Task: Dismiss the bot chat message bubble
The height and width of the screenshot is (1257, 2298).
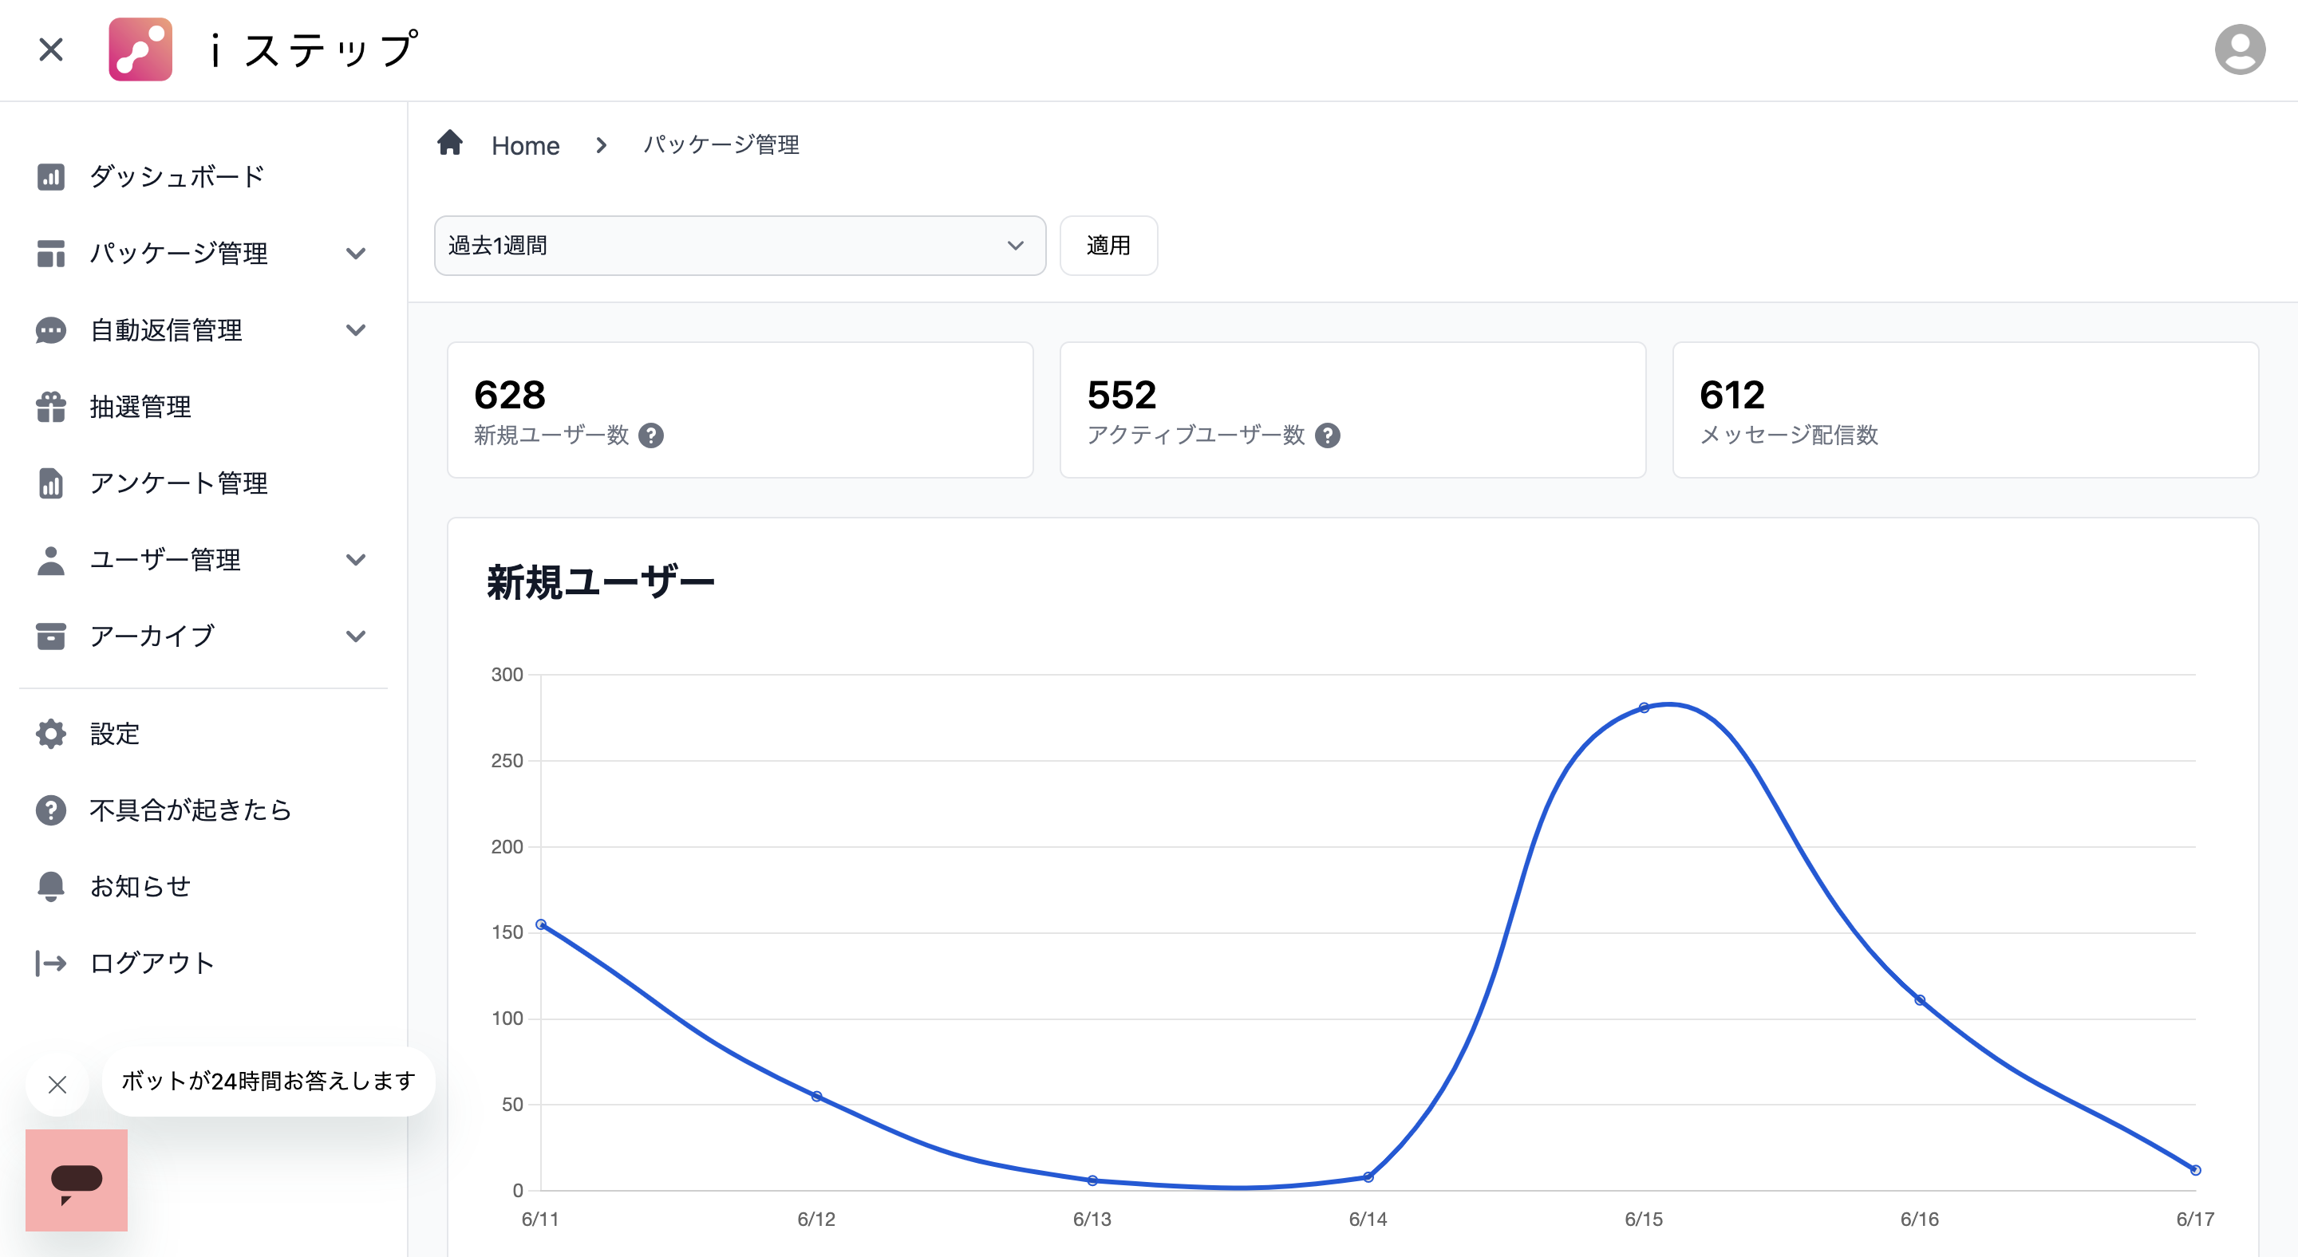Action: (58, 1084)
